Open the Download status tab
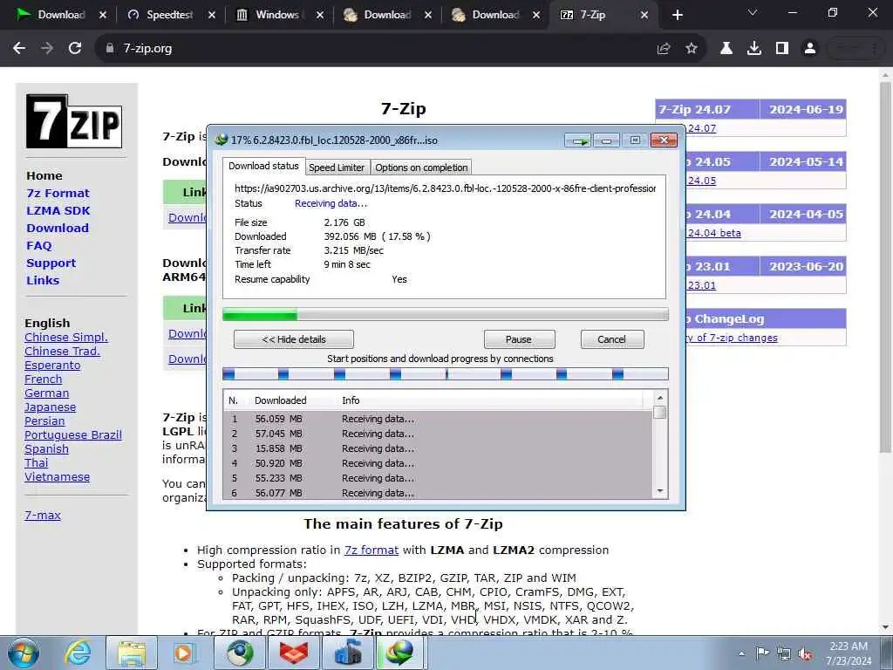The height and width of the screenshot is (670, 893). pyautogui.click(x=263, y=167)
